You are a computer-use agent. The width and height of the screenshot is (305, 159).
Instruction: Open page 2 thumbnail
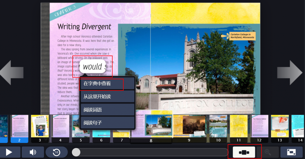(x=19, y=126)
